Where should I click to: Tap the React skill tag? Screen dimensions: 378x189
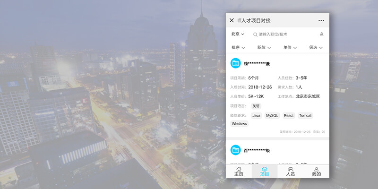pyautogui.click(x=289, y=115)
